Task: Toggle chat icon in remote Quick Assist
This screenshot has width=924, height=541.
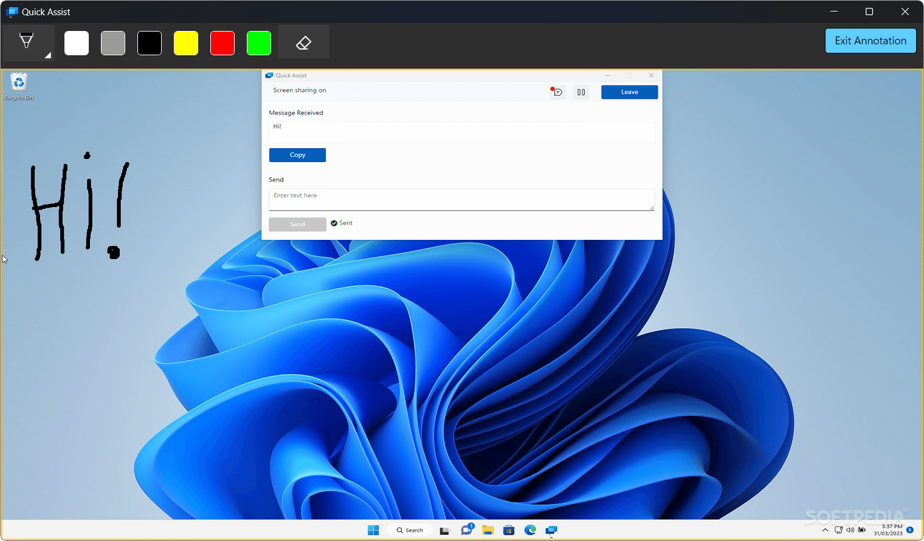Action: coord(557,92)
